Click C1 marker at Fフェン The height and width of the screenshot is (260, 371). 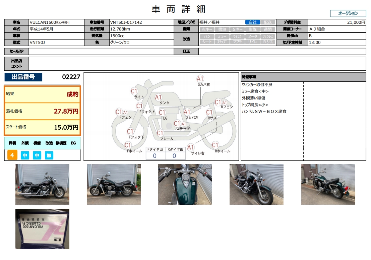point(119,112)
